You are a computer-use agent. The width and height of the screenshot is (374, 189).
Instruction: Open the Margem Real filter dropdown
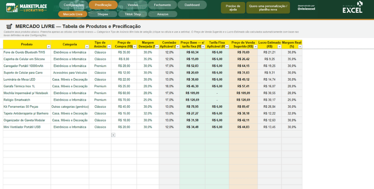point(300,47)
